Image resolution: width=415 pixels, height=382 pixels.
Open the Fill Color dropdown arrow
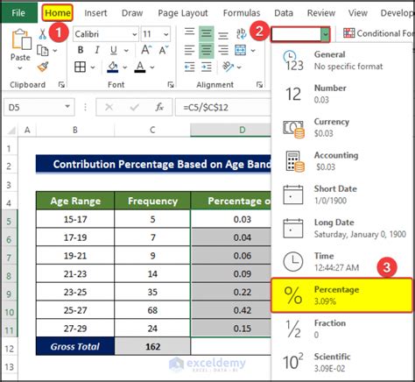click(x=125, y=67)
